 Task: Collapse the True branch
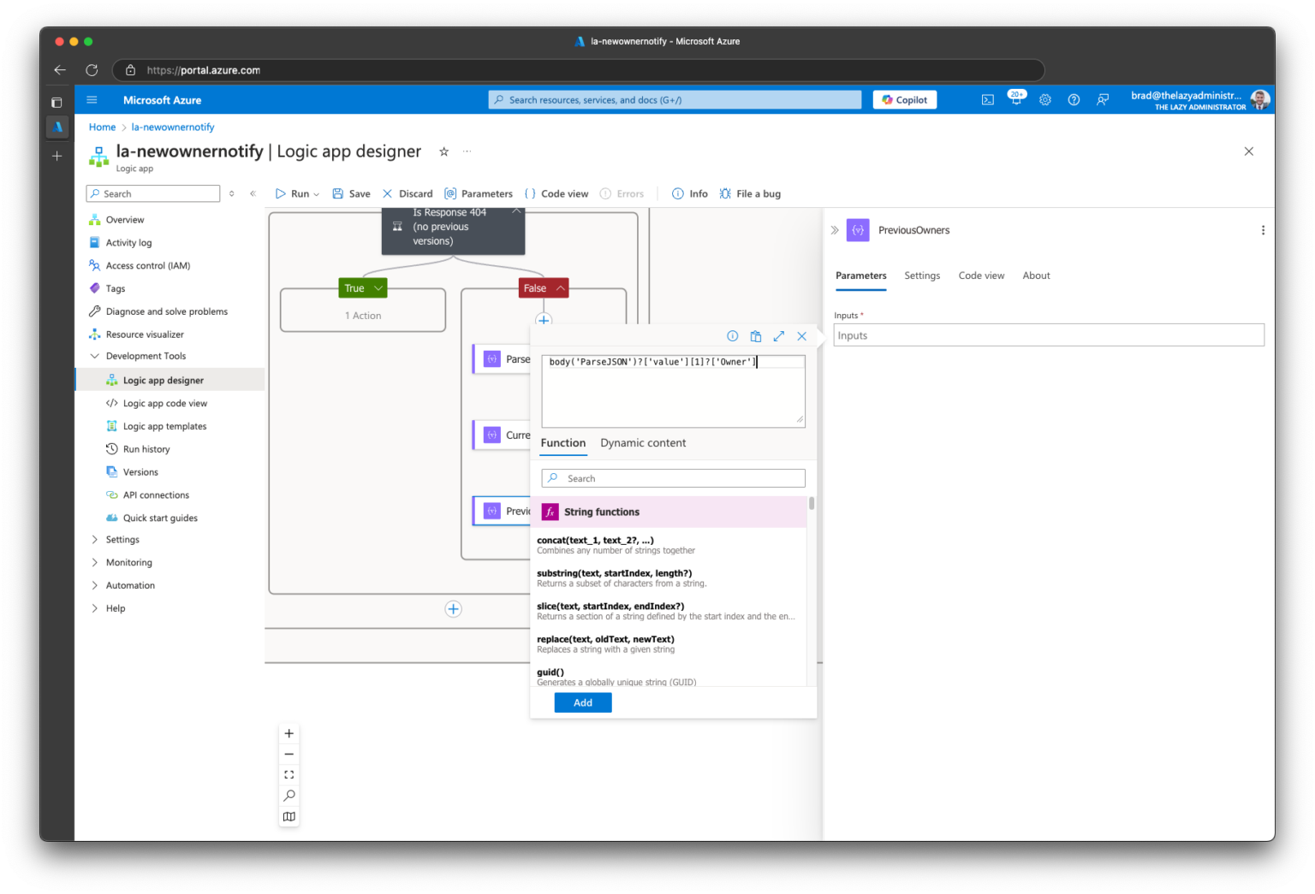pos(378,288)
